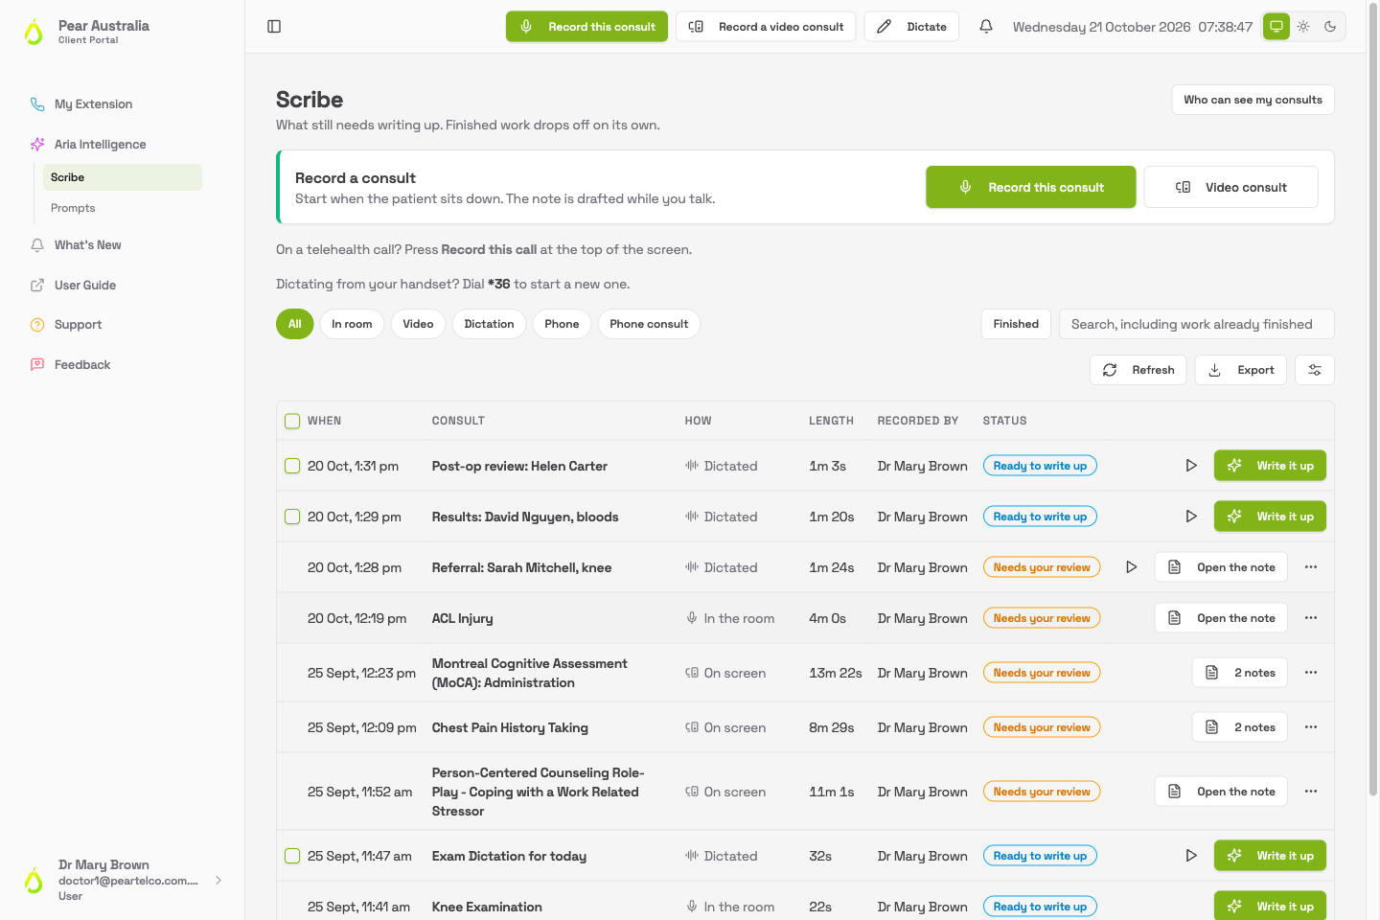Screen dimensions: 1380x920
Task: Click Record a video consult button
Action: pos(766,27)
